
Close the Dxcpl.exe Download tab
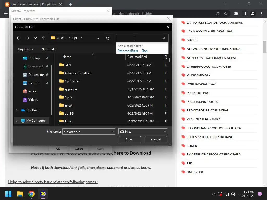(60, 4)
